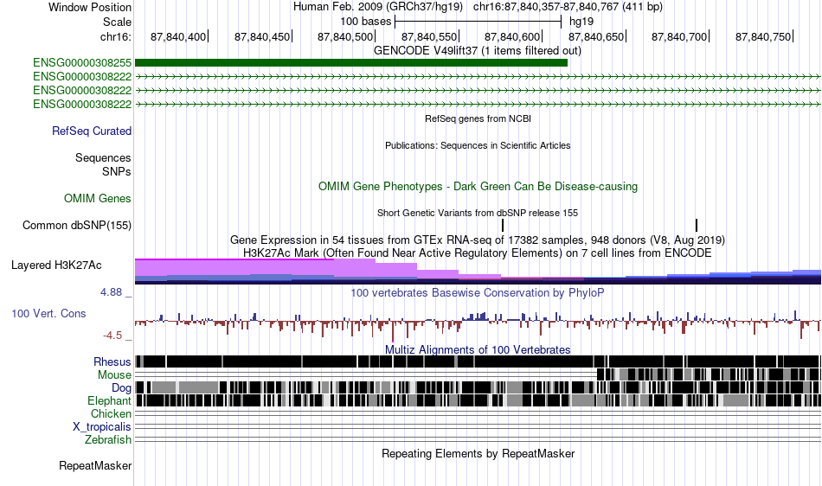
Task: Select the 100 Vert. Cons label
Action: [x=48, y=314]
